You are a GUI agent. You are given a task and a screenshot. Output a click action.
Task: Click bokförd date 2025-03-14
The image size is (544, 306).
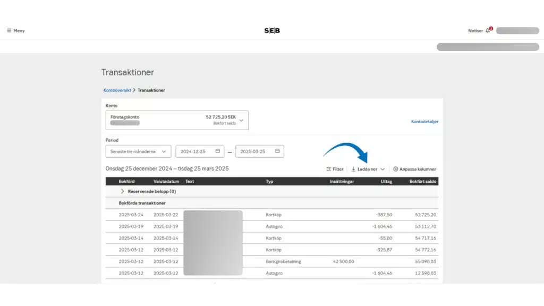[131, 238]
